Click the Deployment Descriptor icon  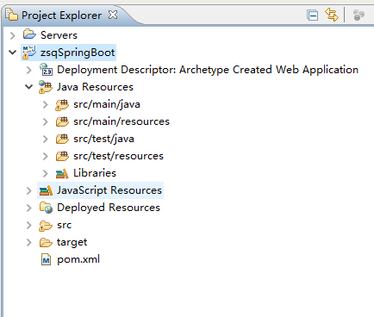[46, 70]
